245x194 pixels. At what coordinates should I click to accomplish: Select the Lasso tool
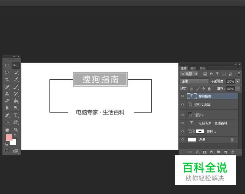pyautogui.click(x=7, y=72)
